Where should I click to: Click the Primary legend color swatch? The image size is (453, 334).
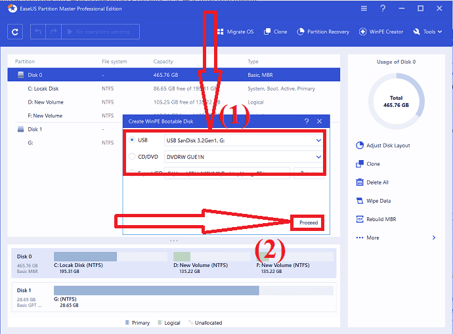coord(127,322)
